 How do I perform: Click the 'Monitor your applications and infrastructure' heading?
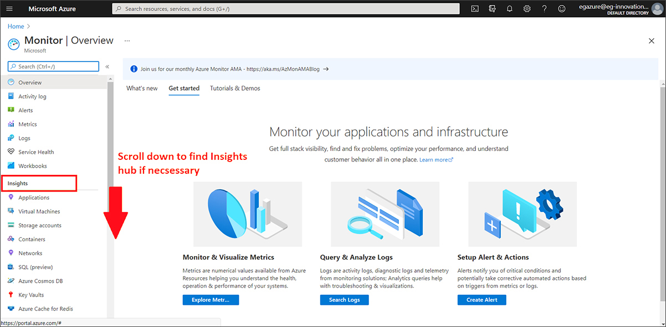point(388,132)
